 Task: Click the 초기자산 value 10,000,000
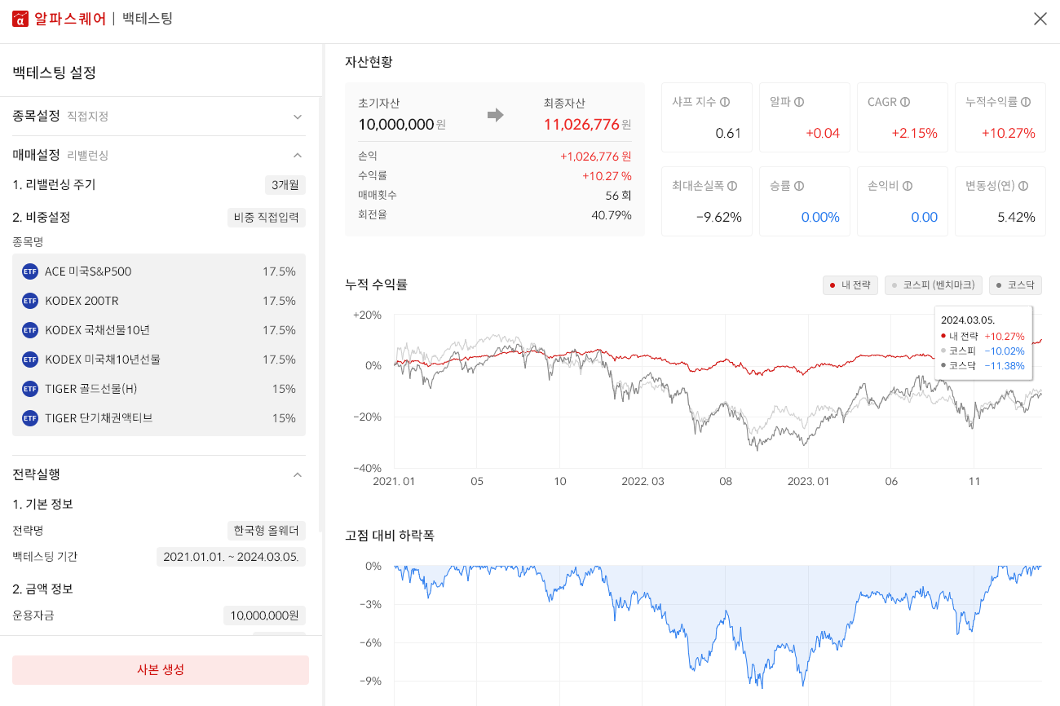(395, 125)
